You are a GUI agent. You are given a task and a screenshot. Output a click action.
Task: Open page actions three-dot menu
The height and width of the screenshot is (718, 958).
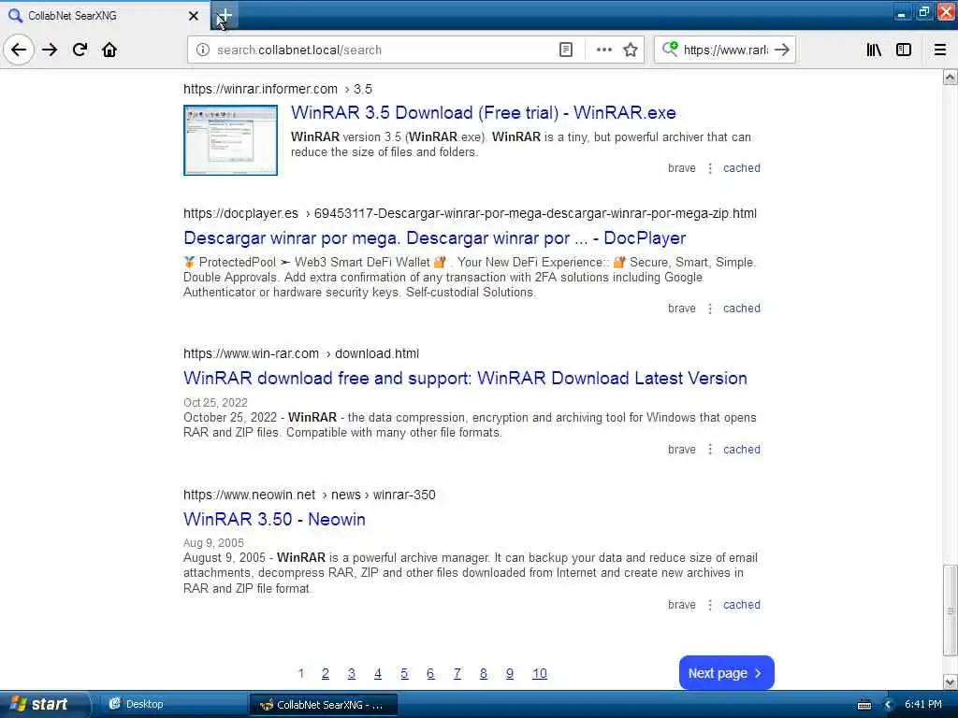(603, 50)
